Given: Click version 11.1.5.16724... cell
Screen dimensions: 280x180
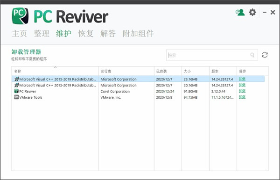Looking at the screenshot, I should [x=222, y=97].
